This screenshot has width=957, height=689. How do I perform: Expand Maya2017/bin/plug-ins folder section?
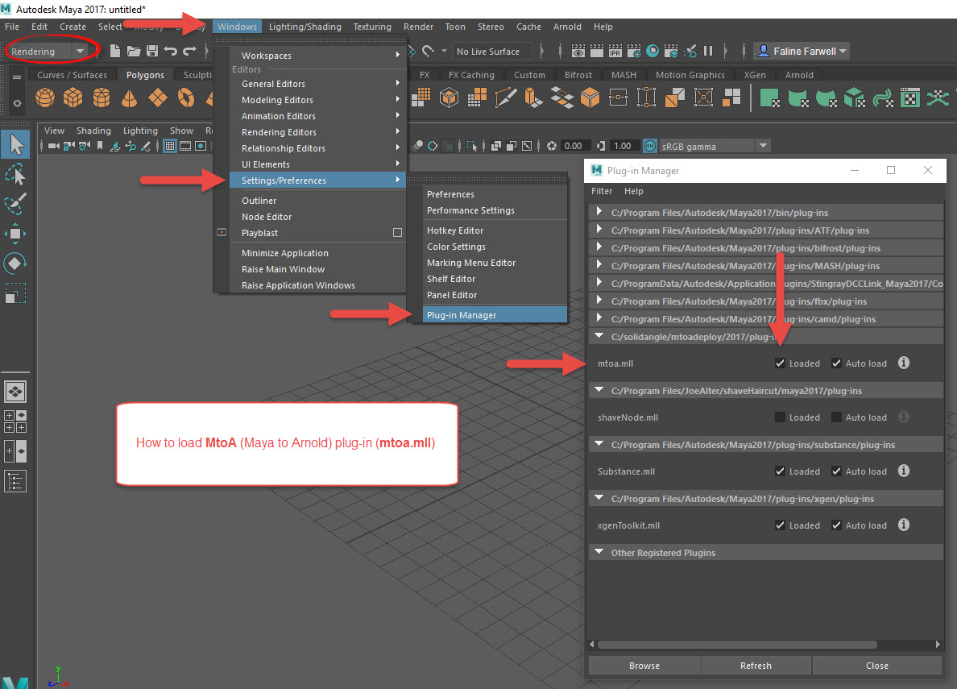coord(599,212)
